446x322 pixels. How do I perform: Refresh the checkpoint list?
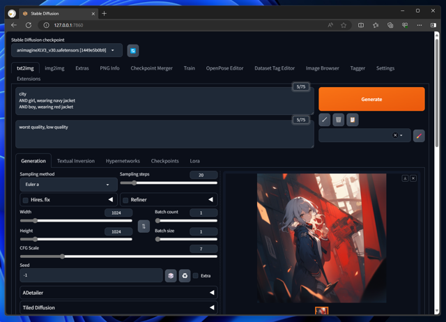(x=133, y=51)
